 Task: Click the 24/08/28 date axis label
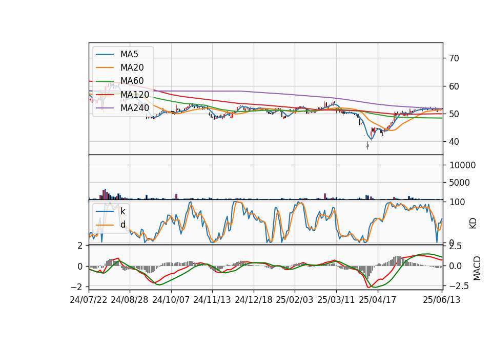(x=130, y=300)
